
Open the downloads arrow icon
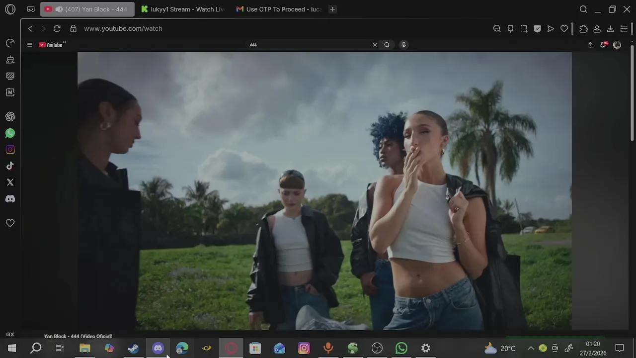tap(611, 29)
